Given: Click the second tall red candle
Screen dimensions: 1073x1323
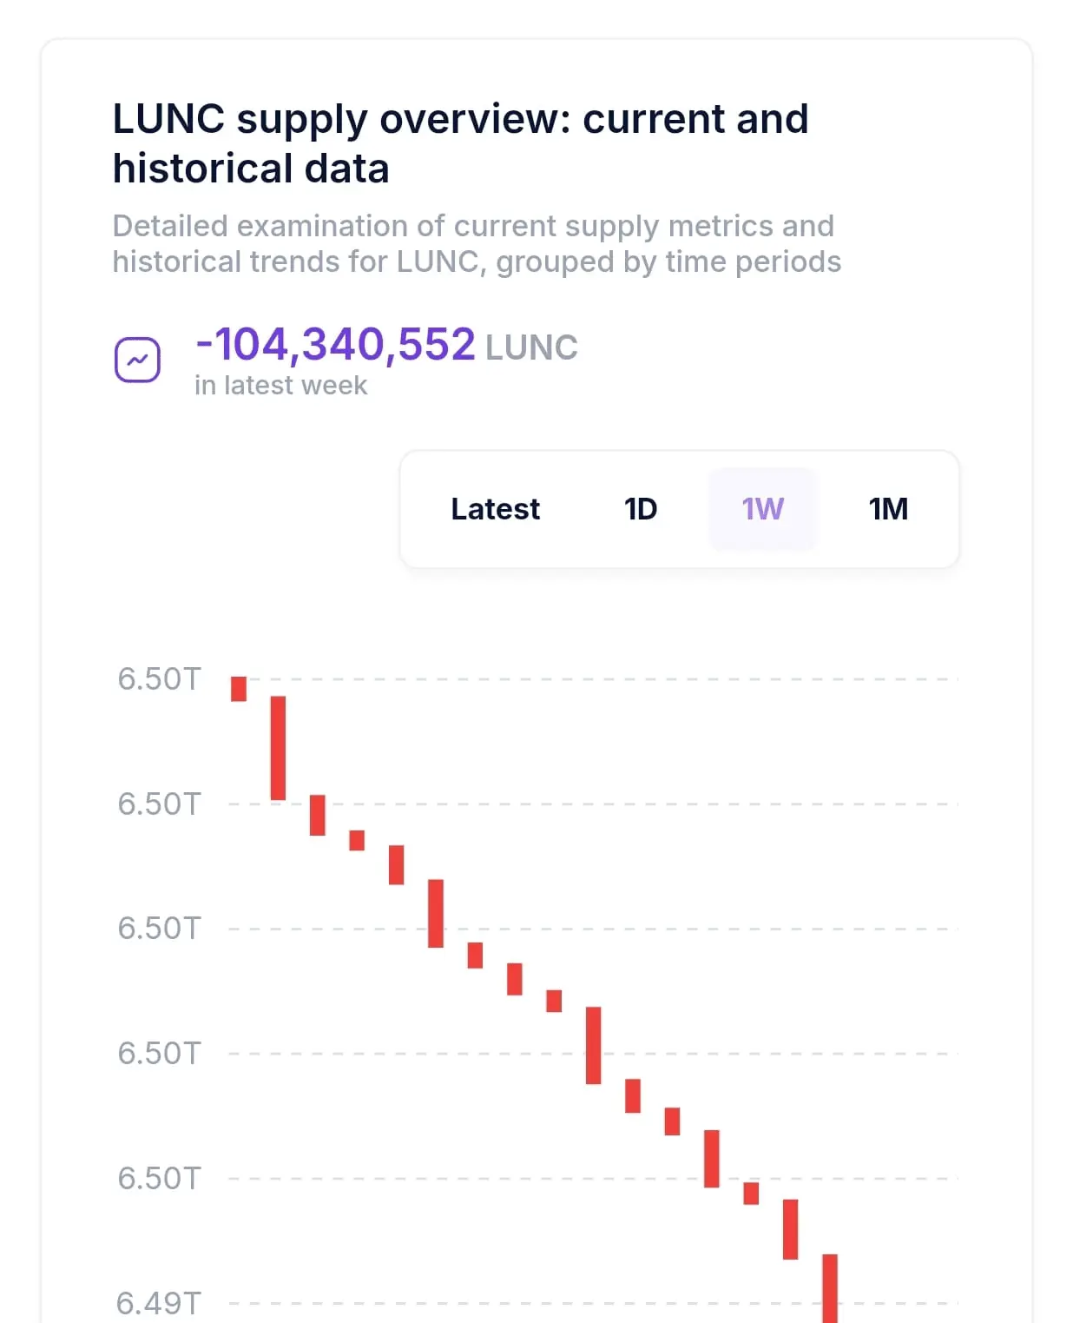Looking at the screenshot, I should pos(278,748).
